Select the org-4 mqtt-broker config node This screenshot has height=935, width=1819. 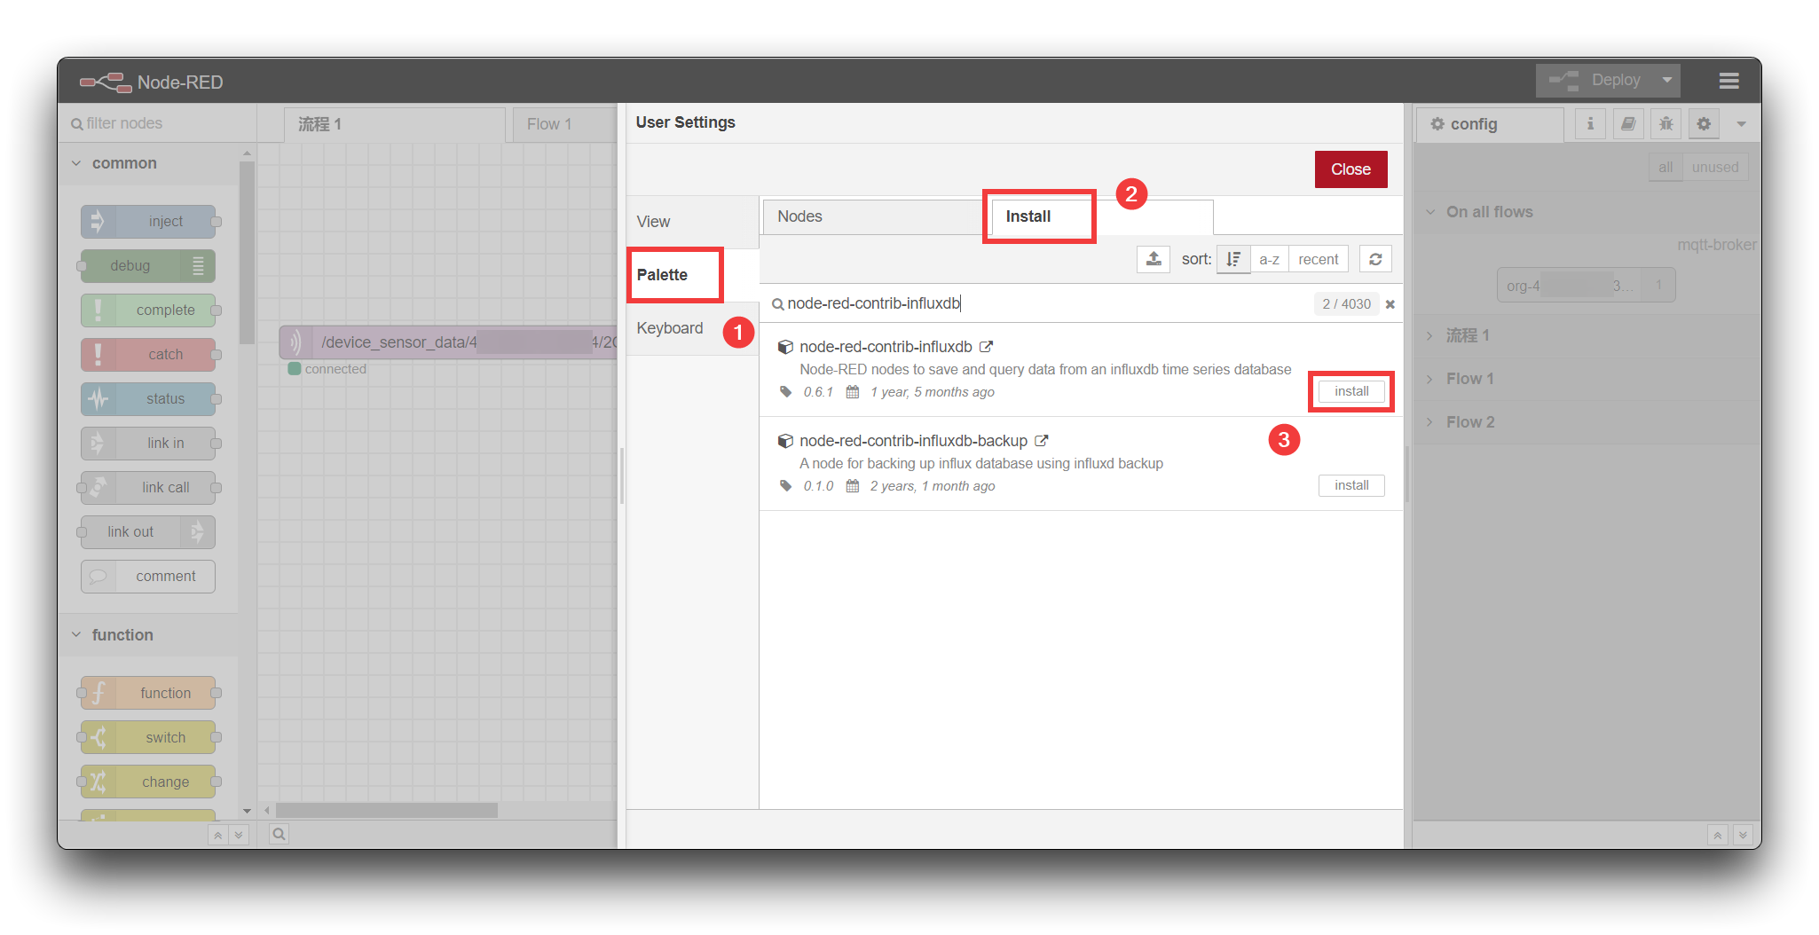[x=1586, y=286]
